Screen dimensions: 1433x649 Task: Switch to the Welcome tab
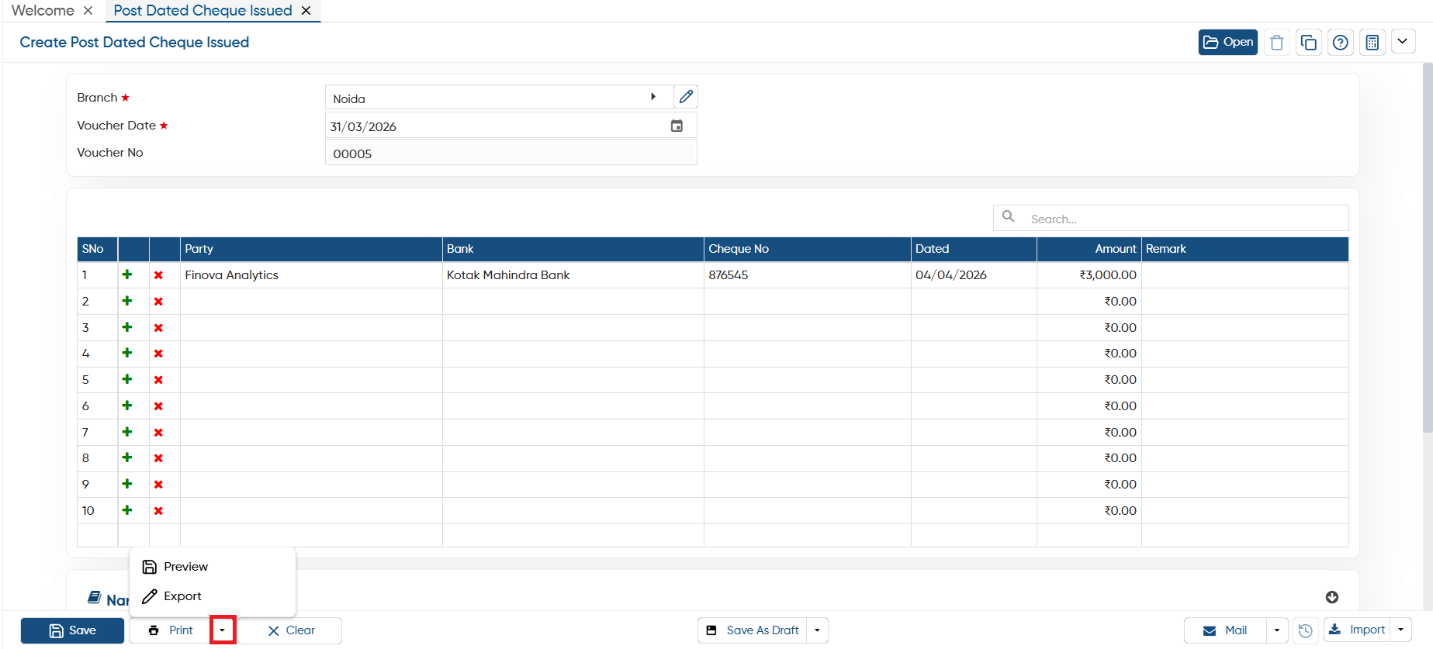click(43, 10)
